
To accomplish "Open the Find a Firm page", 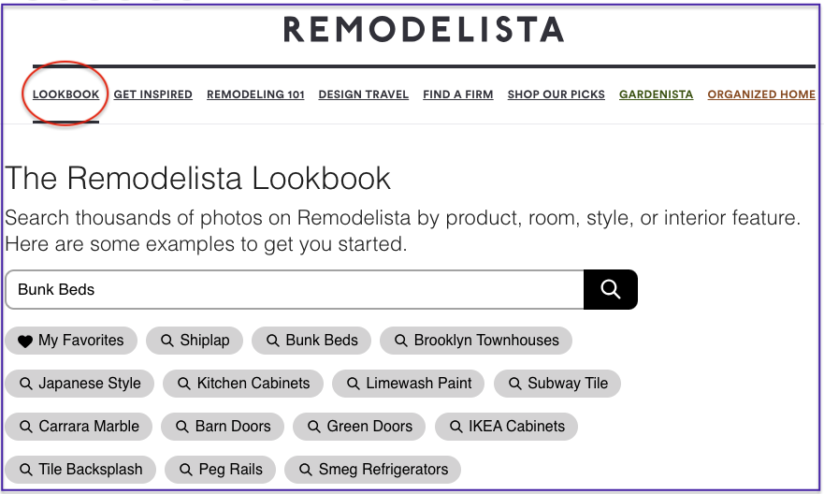I will [x=457, y=94].
